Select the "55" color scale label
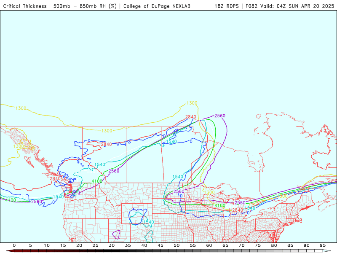The image size is (337, 253). tap(193, 245)
